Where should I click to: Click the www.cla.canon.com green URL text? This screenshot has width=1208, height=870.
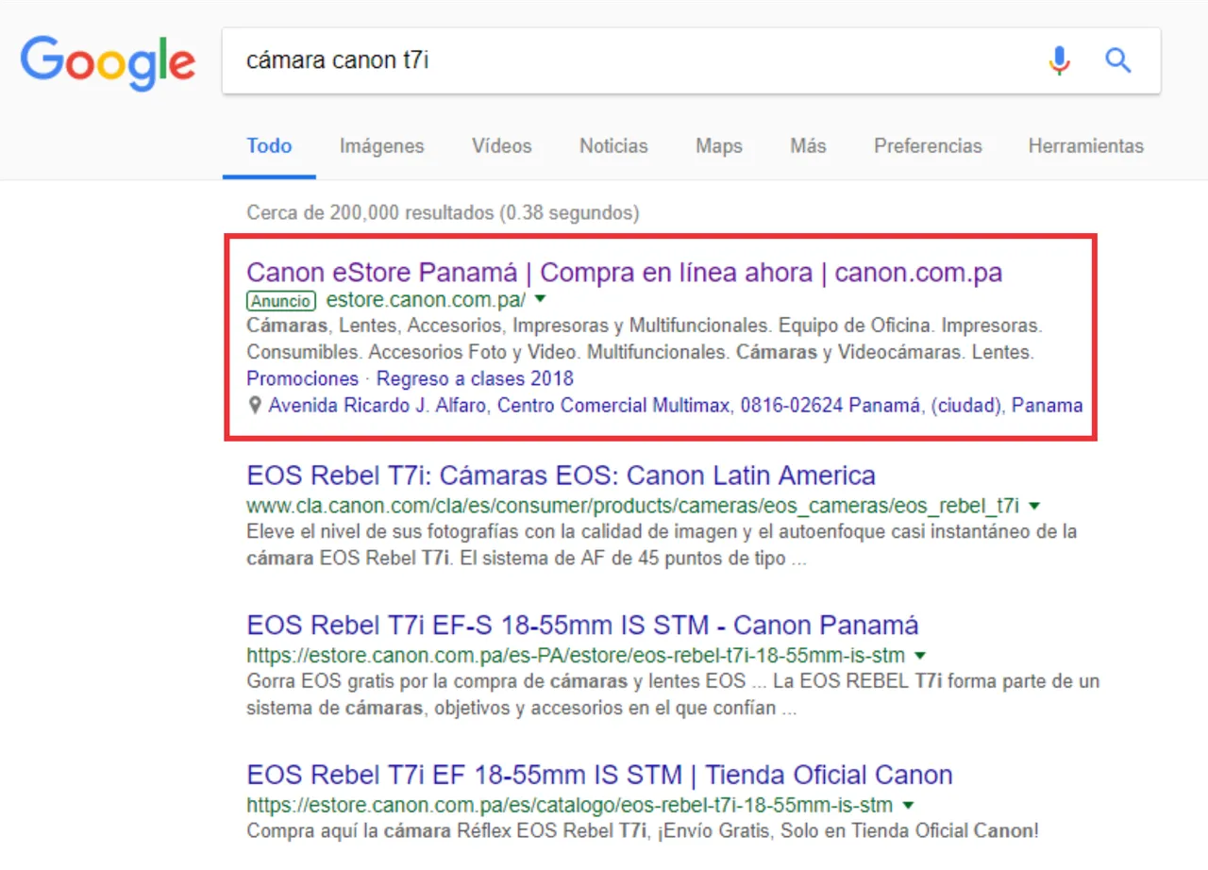click(x=632, y=504)
